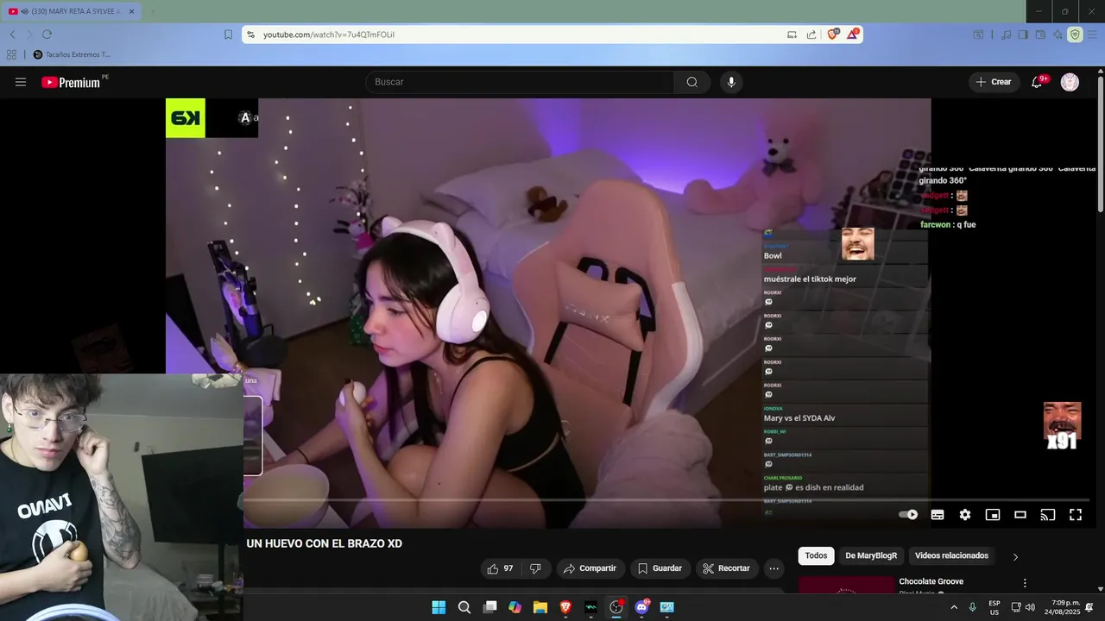Open OBS Studio from the taskbar
The width and height of the screenshot is (1105, 621).
point(616,607)
